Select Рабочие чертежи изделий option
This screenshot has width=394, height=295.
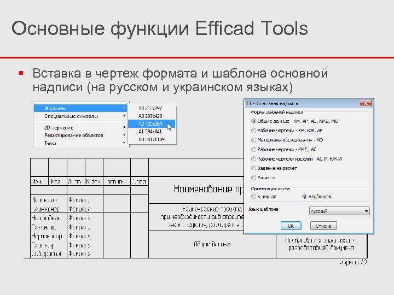click(253, 159)
